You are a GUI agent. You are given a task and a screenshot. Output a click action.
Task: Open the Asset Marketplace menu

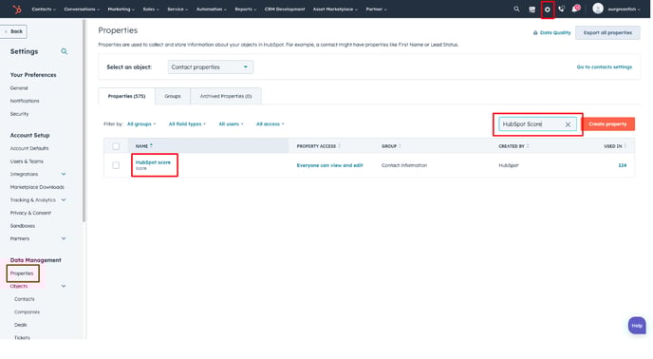coord(335,9)
